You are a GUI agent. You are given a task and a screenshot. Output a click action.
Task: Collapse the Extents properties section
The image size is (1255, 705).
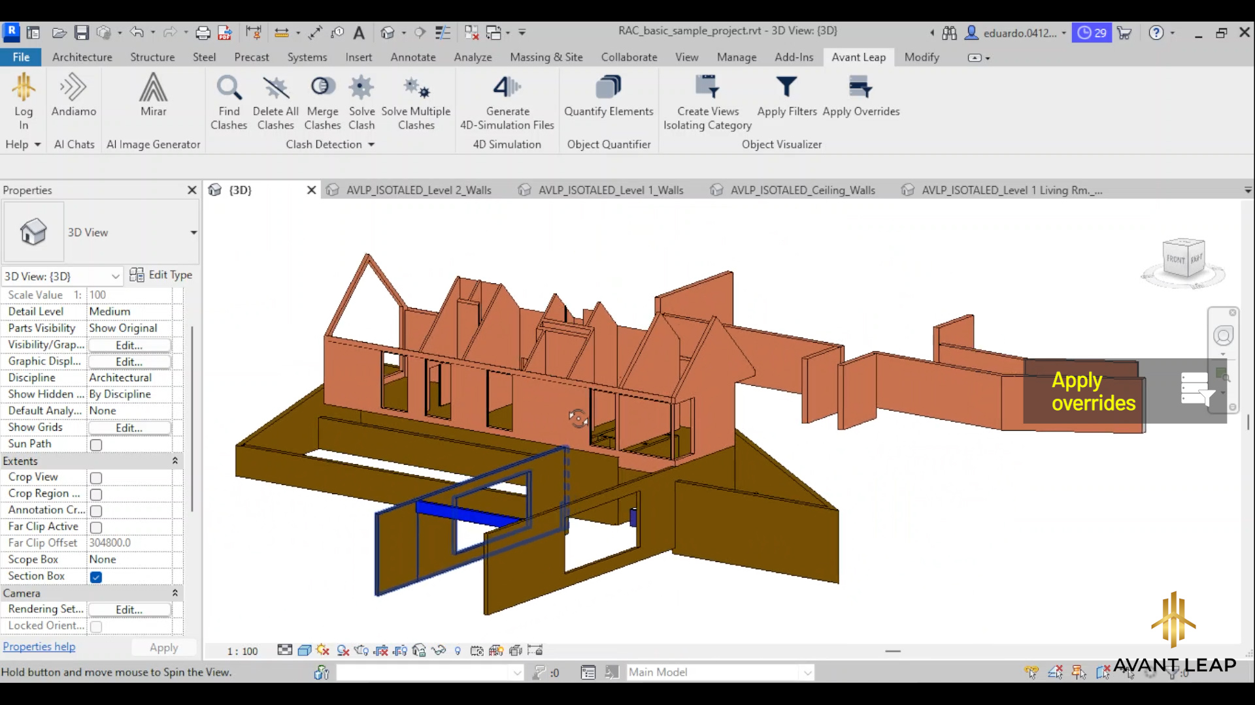pyautogui.click(x=175, y=461)
